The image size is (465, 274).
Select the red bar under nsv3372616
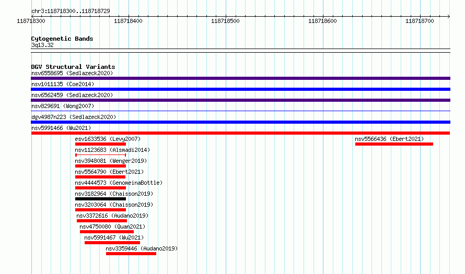tap(102, 221)
